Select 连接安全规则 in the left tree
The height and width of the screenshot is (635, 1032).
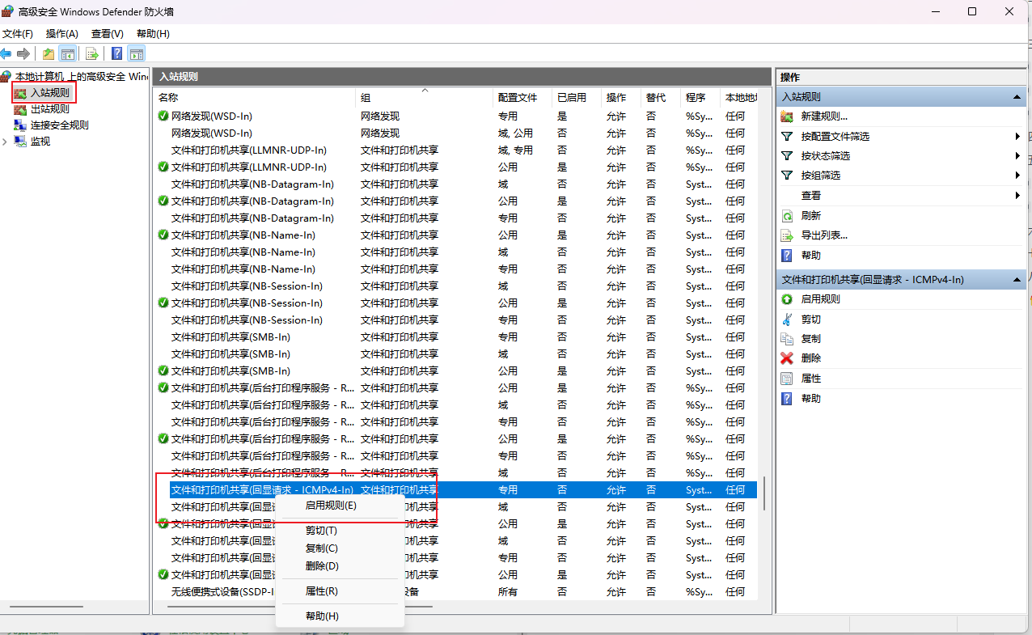point(60,125)
